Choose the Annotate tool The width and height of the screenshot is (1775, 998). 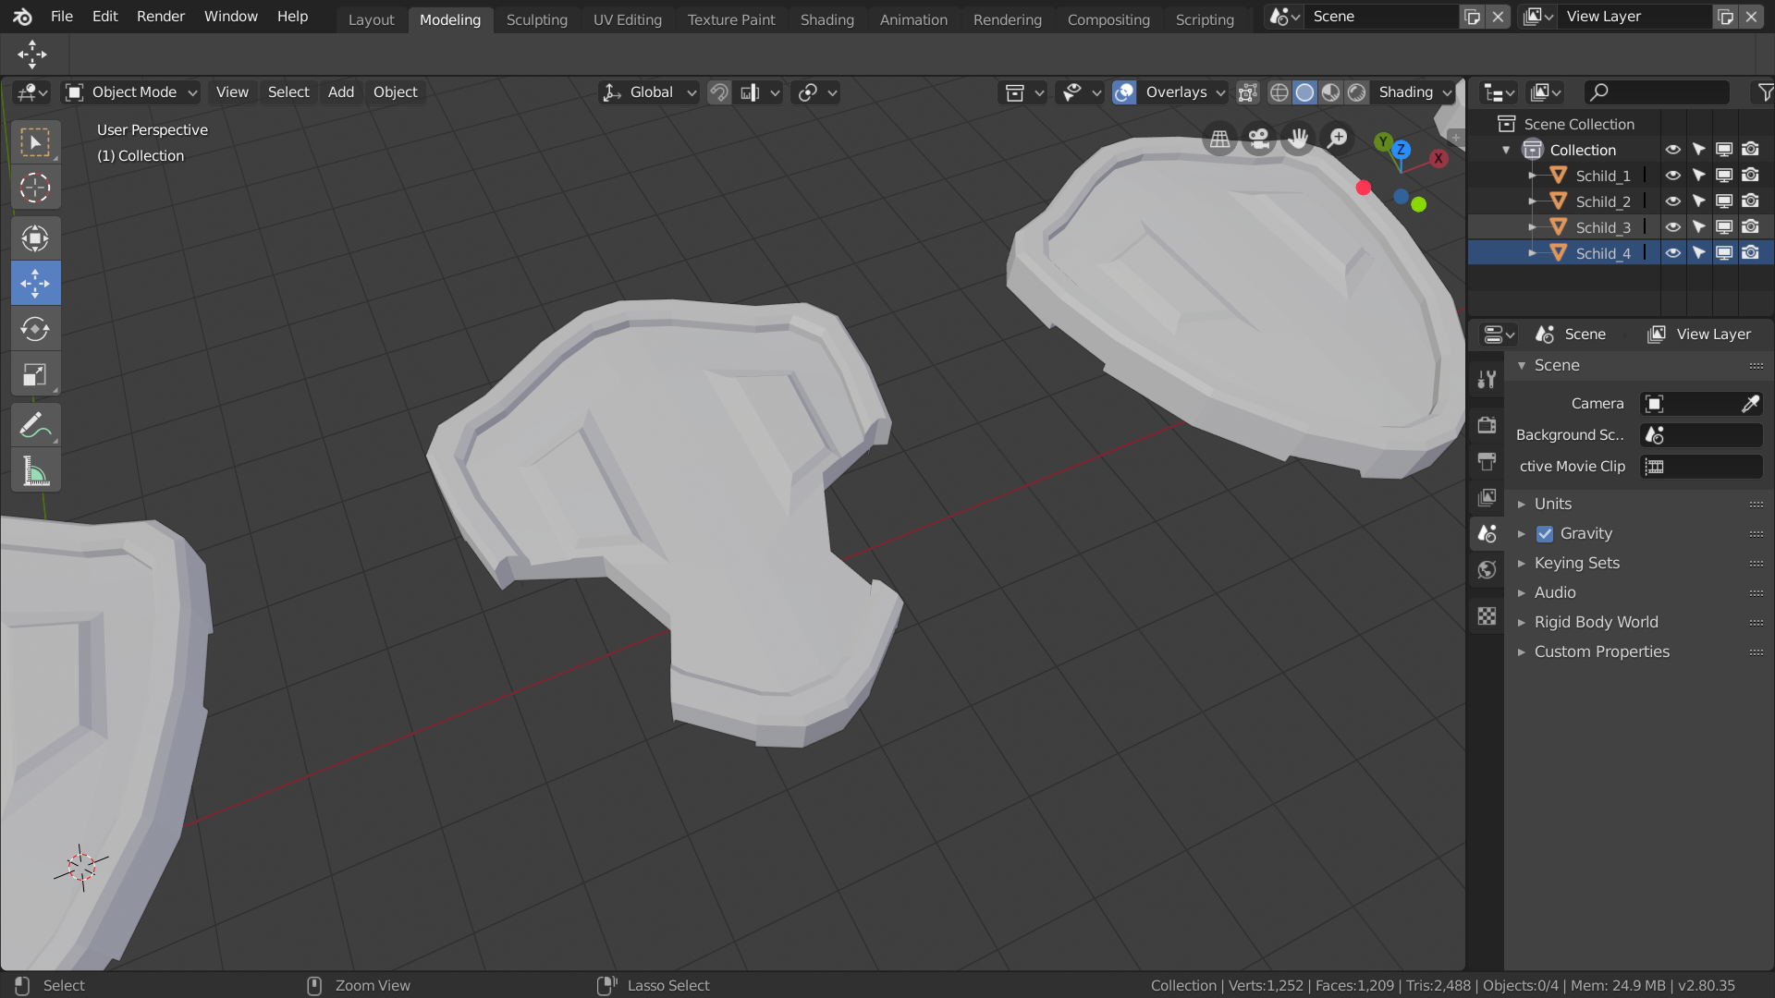(35, 425)
